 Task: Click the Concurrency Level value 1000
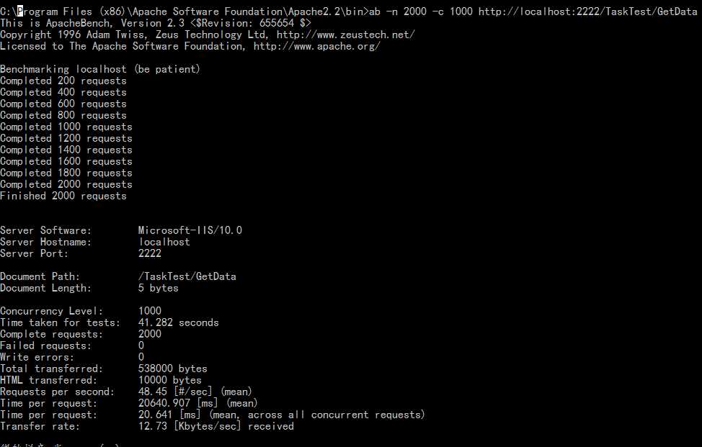tap(150, 311)
